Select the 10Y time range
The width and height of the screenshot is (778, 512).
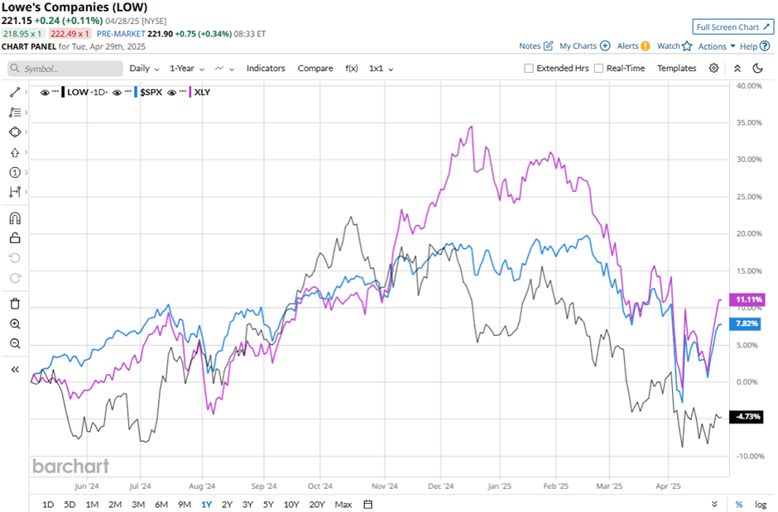point(291,504)
